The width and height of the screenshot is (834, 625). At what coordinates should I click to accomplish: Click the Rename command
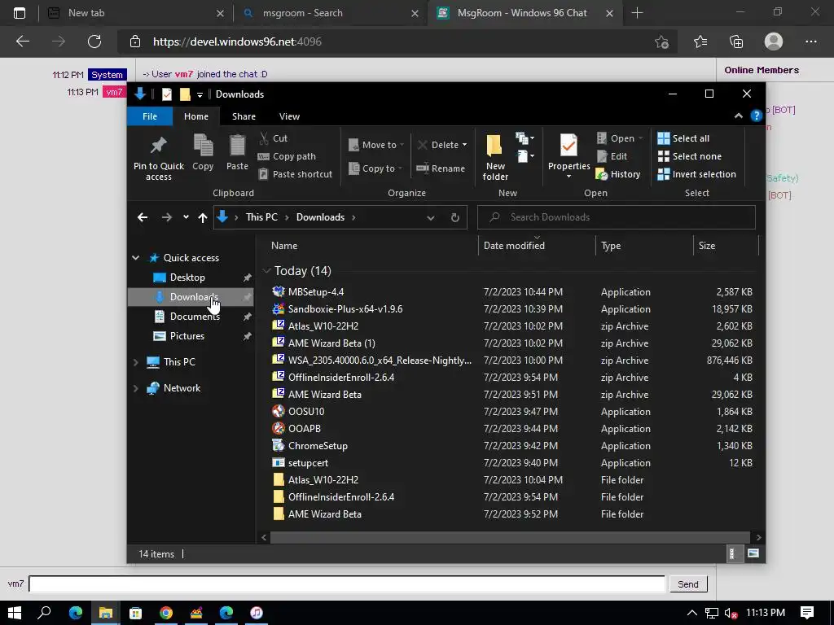441,168
